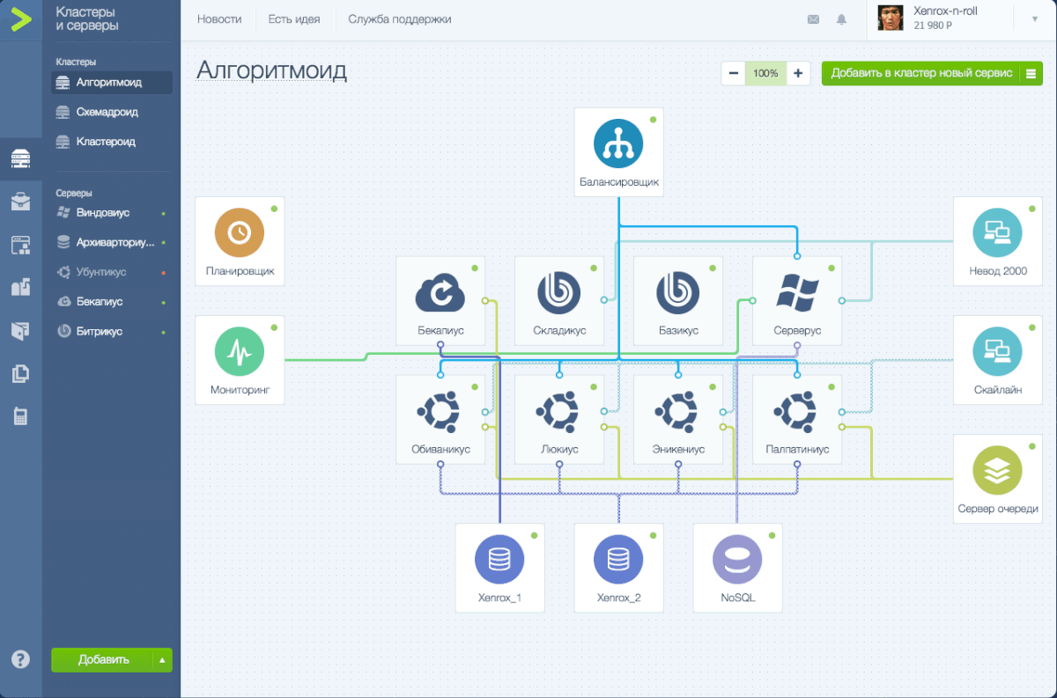
Task: Open the Мониторинг service icon
Action: click(x=240, y=349)
